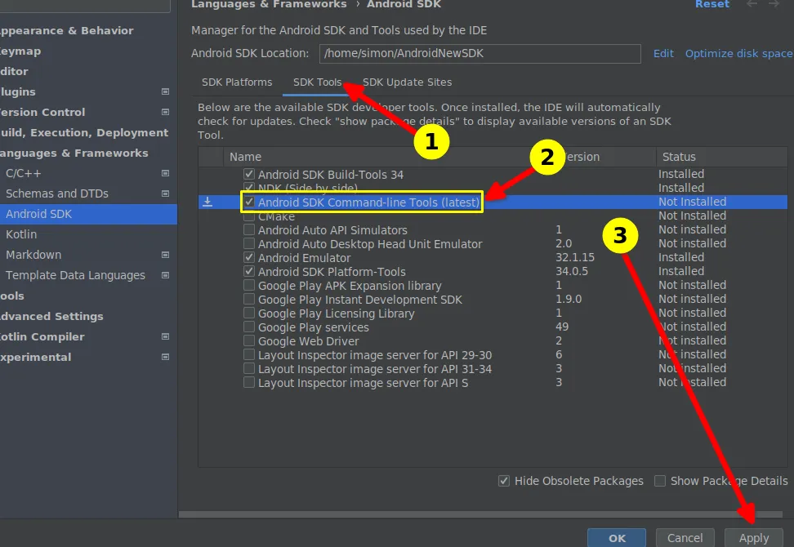Check Layout Inspector image server for API 29-30
Viewport: 794px width, 547px height.
coord(248,354)
